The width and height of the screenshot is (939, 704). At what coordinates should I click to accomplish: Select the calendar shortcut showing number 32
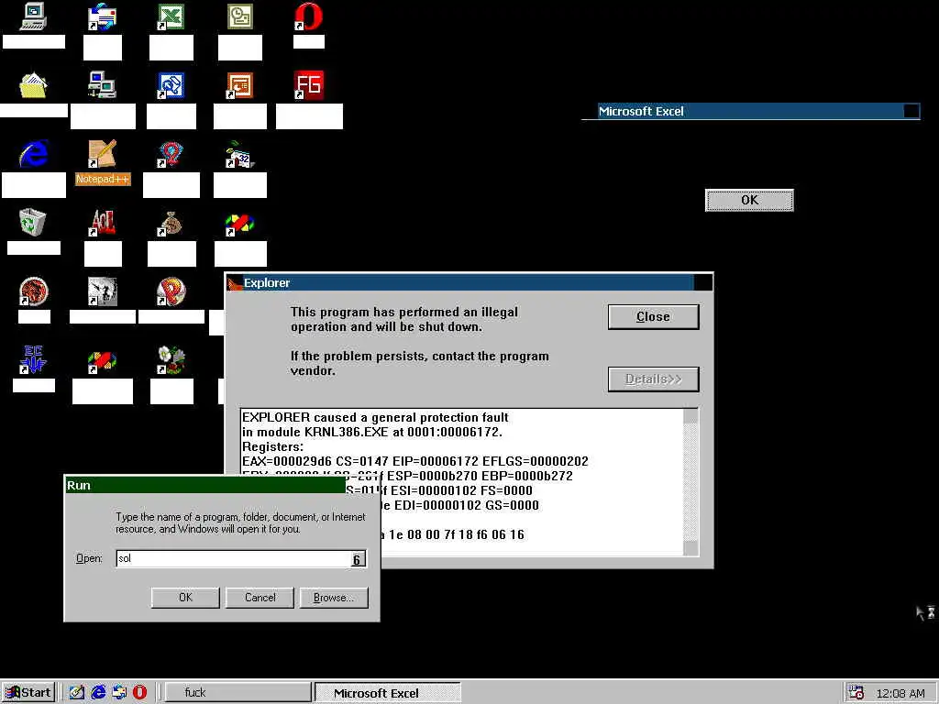click(x=240, y=154)
